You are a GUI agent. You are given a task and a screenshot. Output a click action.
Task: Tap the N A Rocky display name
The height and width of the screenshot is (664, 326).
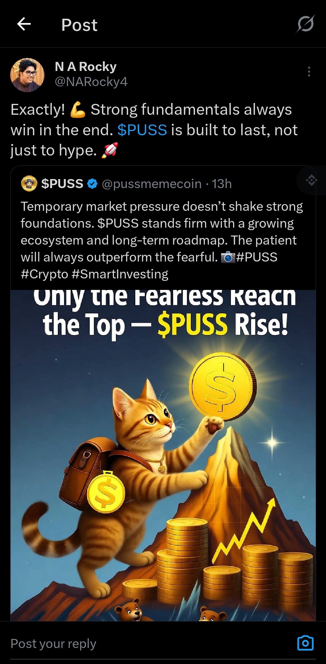86,66
